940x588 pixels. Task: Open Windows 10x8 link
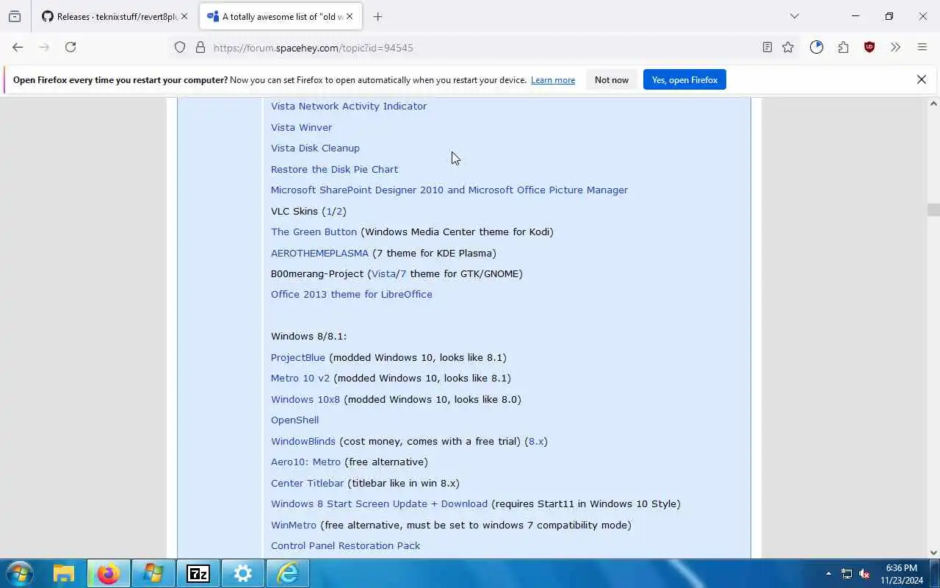click(305, 399)
